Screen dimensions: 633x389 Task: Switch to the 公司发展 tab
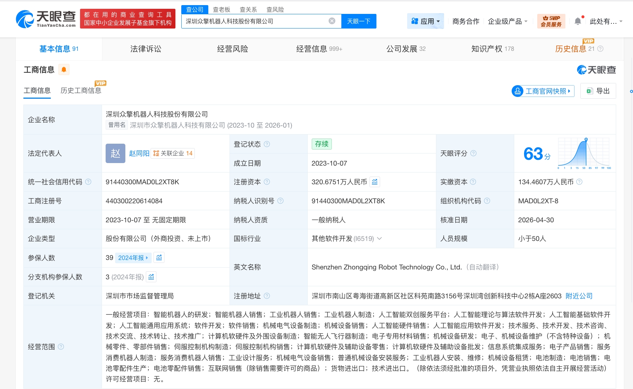click(406, 49)
